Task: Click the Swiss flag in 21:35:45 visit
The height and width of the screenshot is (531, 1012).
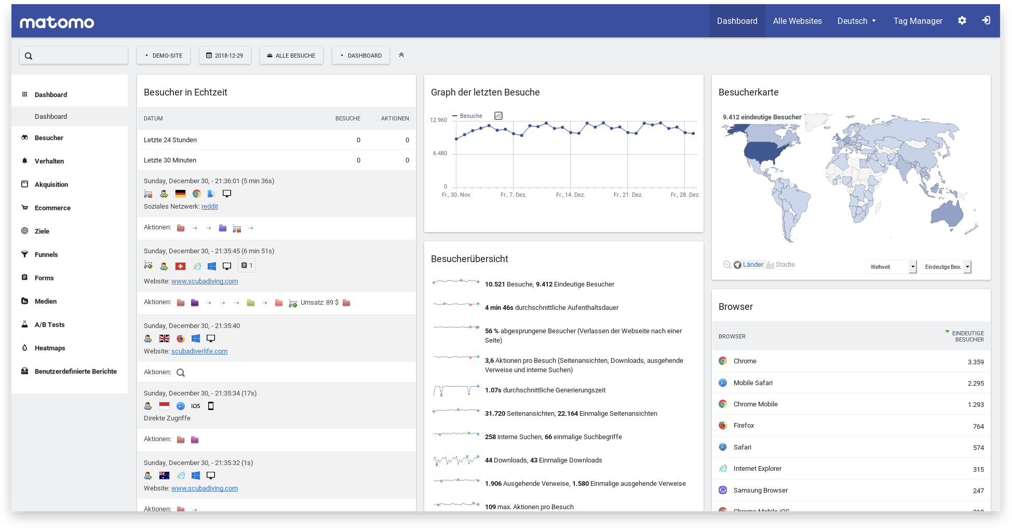Action: (180, 266)
